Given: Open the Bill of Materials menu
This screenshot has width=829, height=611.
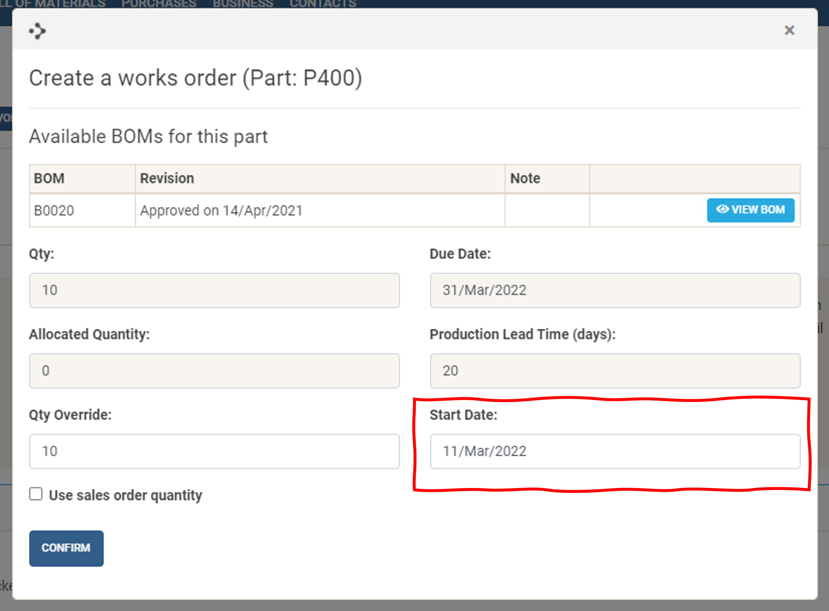Looking at the screenshot, I should point(52,4).
